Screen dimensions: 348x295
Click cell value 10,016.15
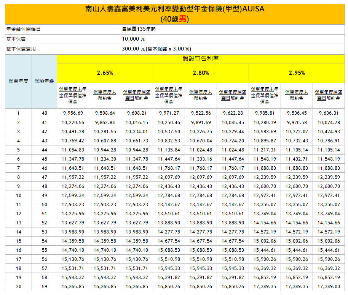coord(137,123)
